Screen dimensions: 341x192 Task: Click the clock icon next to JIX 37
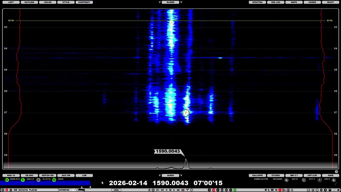pyautogui.click(x=304, y=180)
